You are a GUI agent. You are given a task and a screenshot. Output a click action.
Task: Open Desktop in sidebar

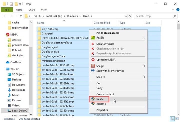coord(17,79)
